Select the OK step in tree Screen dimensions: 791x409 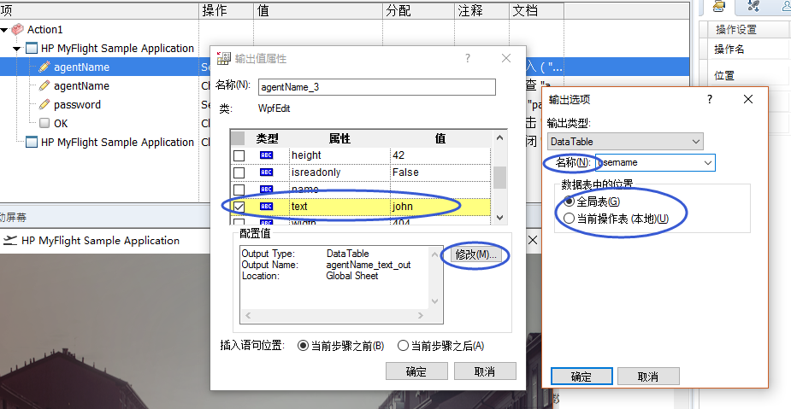tap(61, 124)
